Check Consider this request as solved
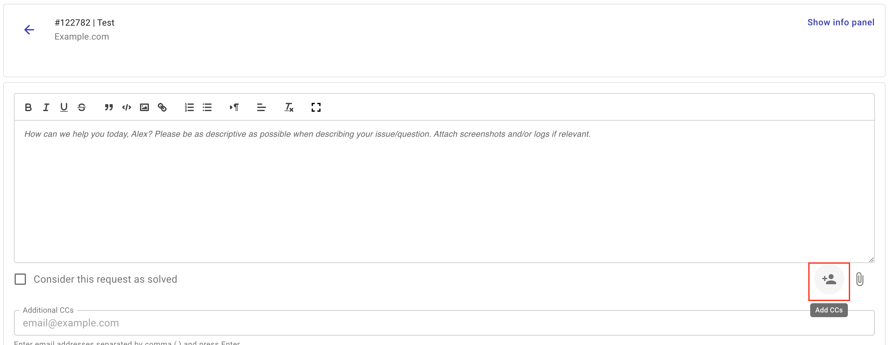 [20, 279]
